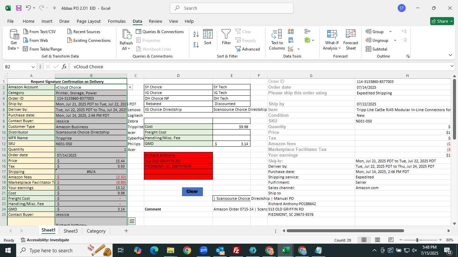Click From Text/CSV
This screenshot has height=257, width=458.
click(x=39, y=31)
